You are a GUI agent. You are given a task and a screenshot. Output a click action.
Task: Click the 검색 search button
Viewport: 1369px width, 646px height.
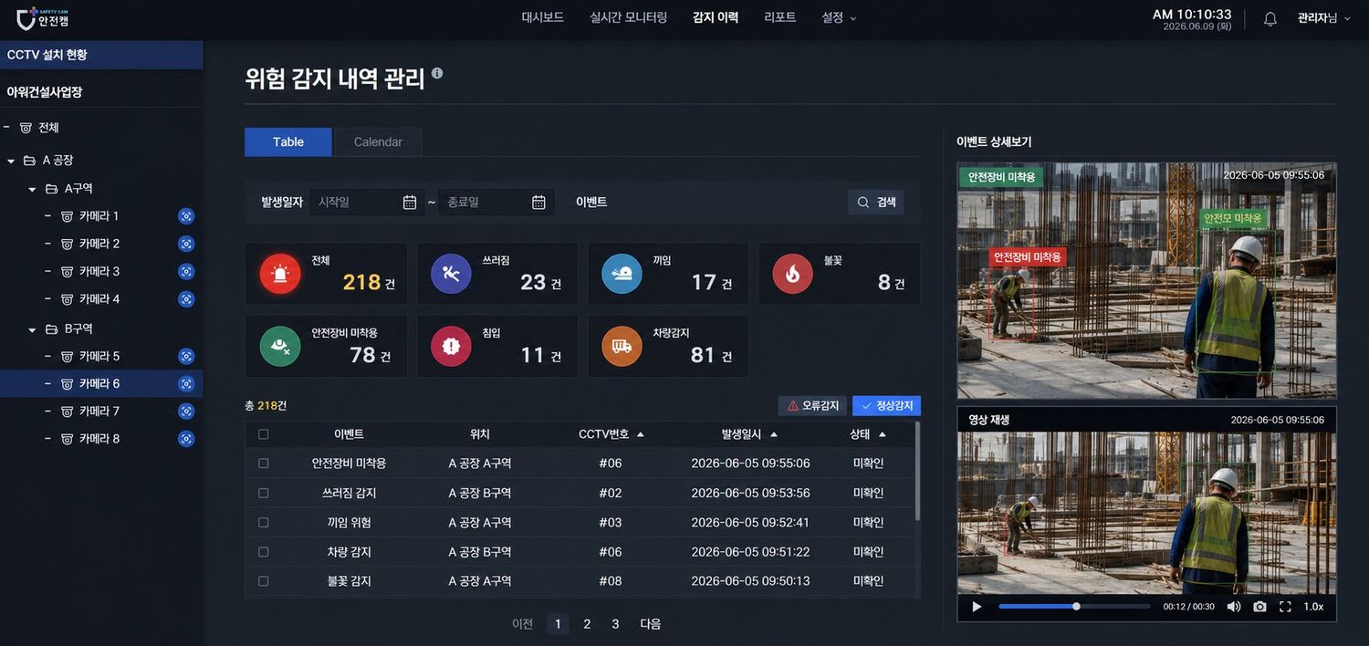[876, 203]
